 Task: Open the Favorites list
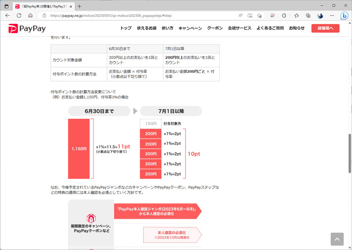[296, 16]
